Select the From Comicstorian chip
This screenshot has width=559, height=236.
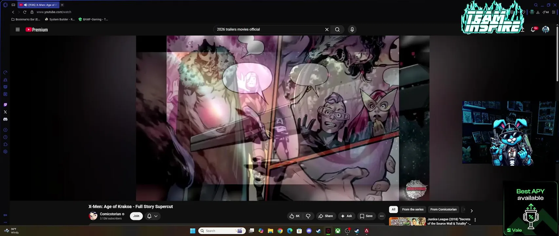coord(443,209)
